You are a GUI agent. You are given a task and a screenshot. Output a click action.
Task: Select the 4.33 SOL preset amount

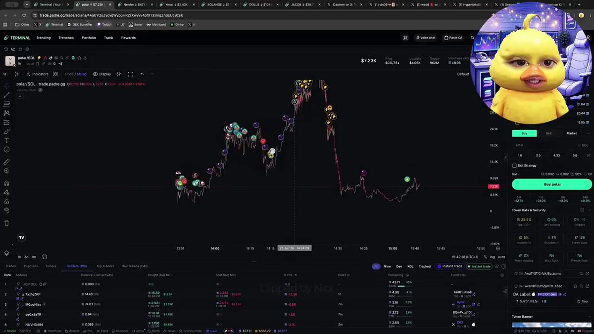point(556,155)
